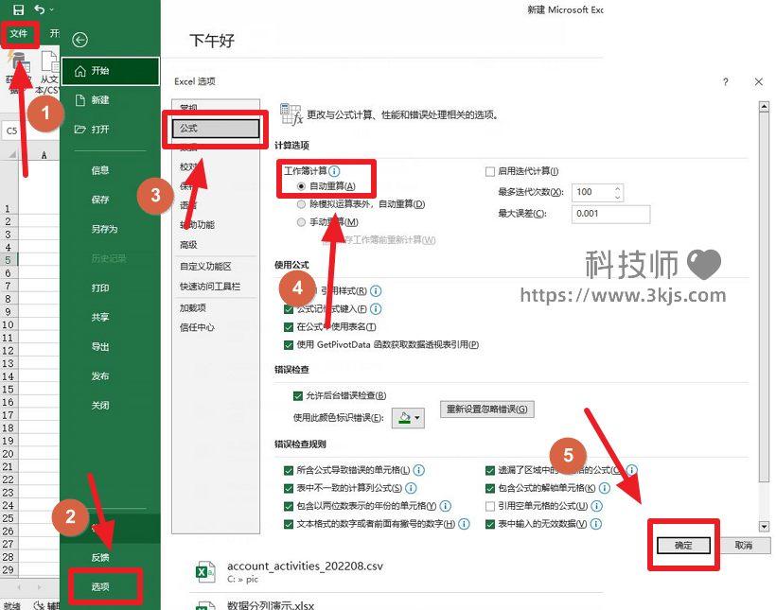The image size is (776, 610).
Task: Toggle 使用 GetPivotData 函数 checkbox
Action: pyautogui.click(x=289, y=345)
